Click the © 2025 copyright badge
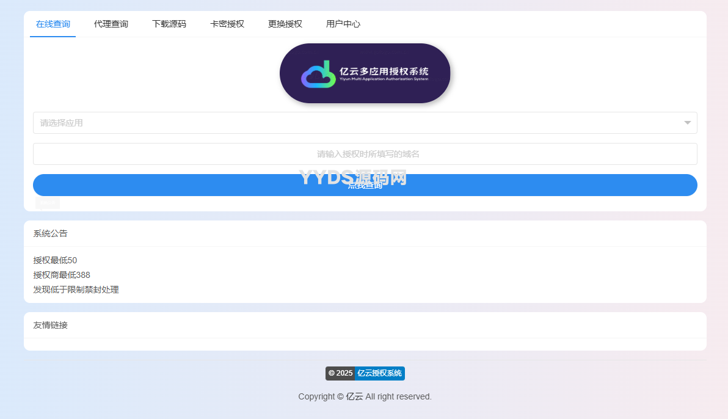 click(340, 373)
